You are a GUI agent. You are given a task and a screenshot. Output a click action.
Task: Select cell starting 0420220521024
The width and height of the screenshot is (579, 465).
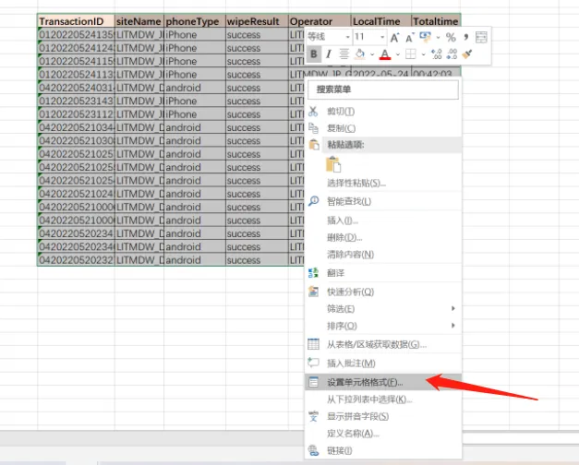tap(76, 194)
